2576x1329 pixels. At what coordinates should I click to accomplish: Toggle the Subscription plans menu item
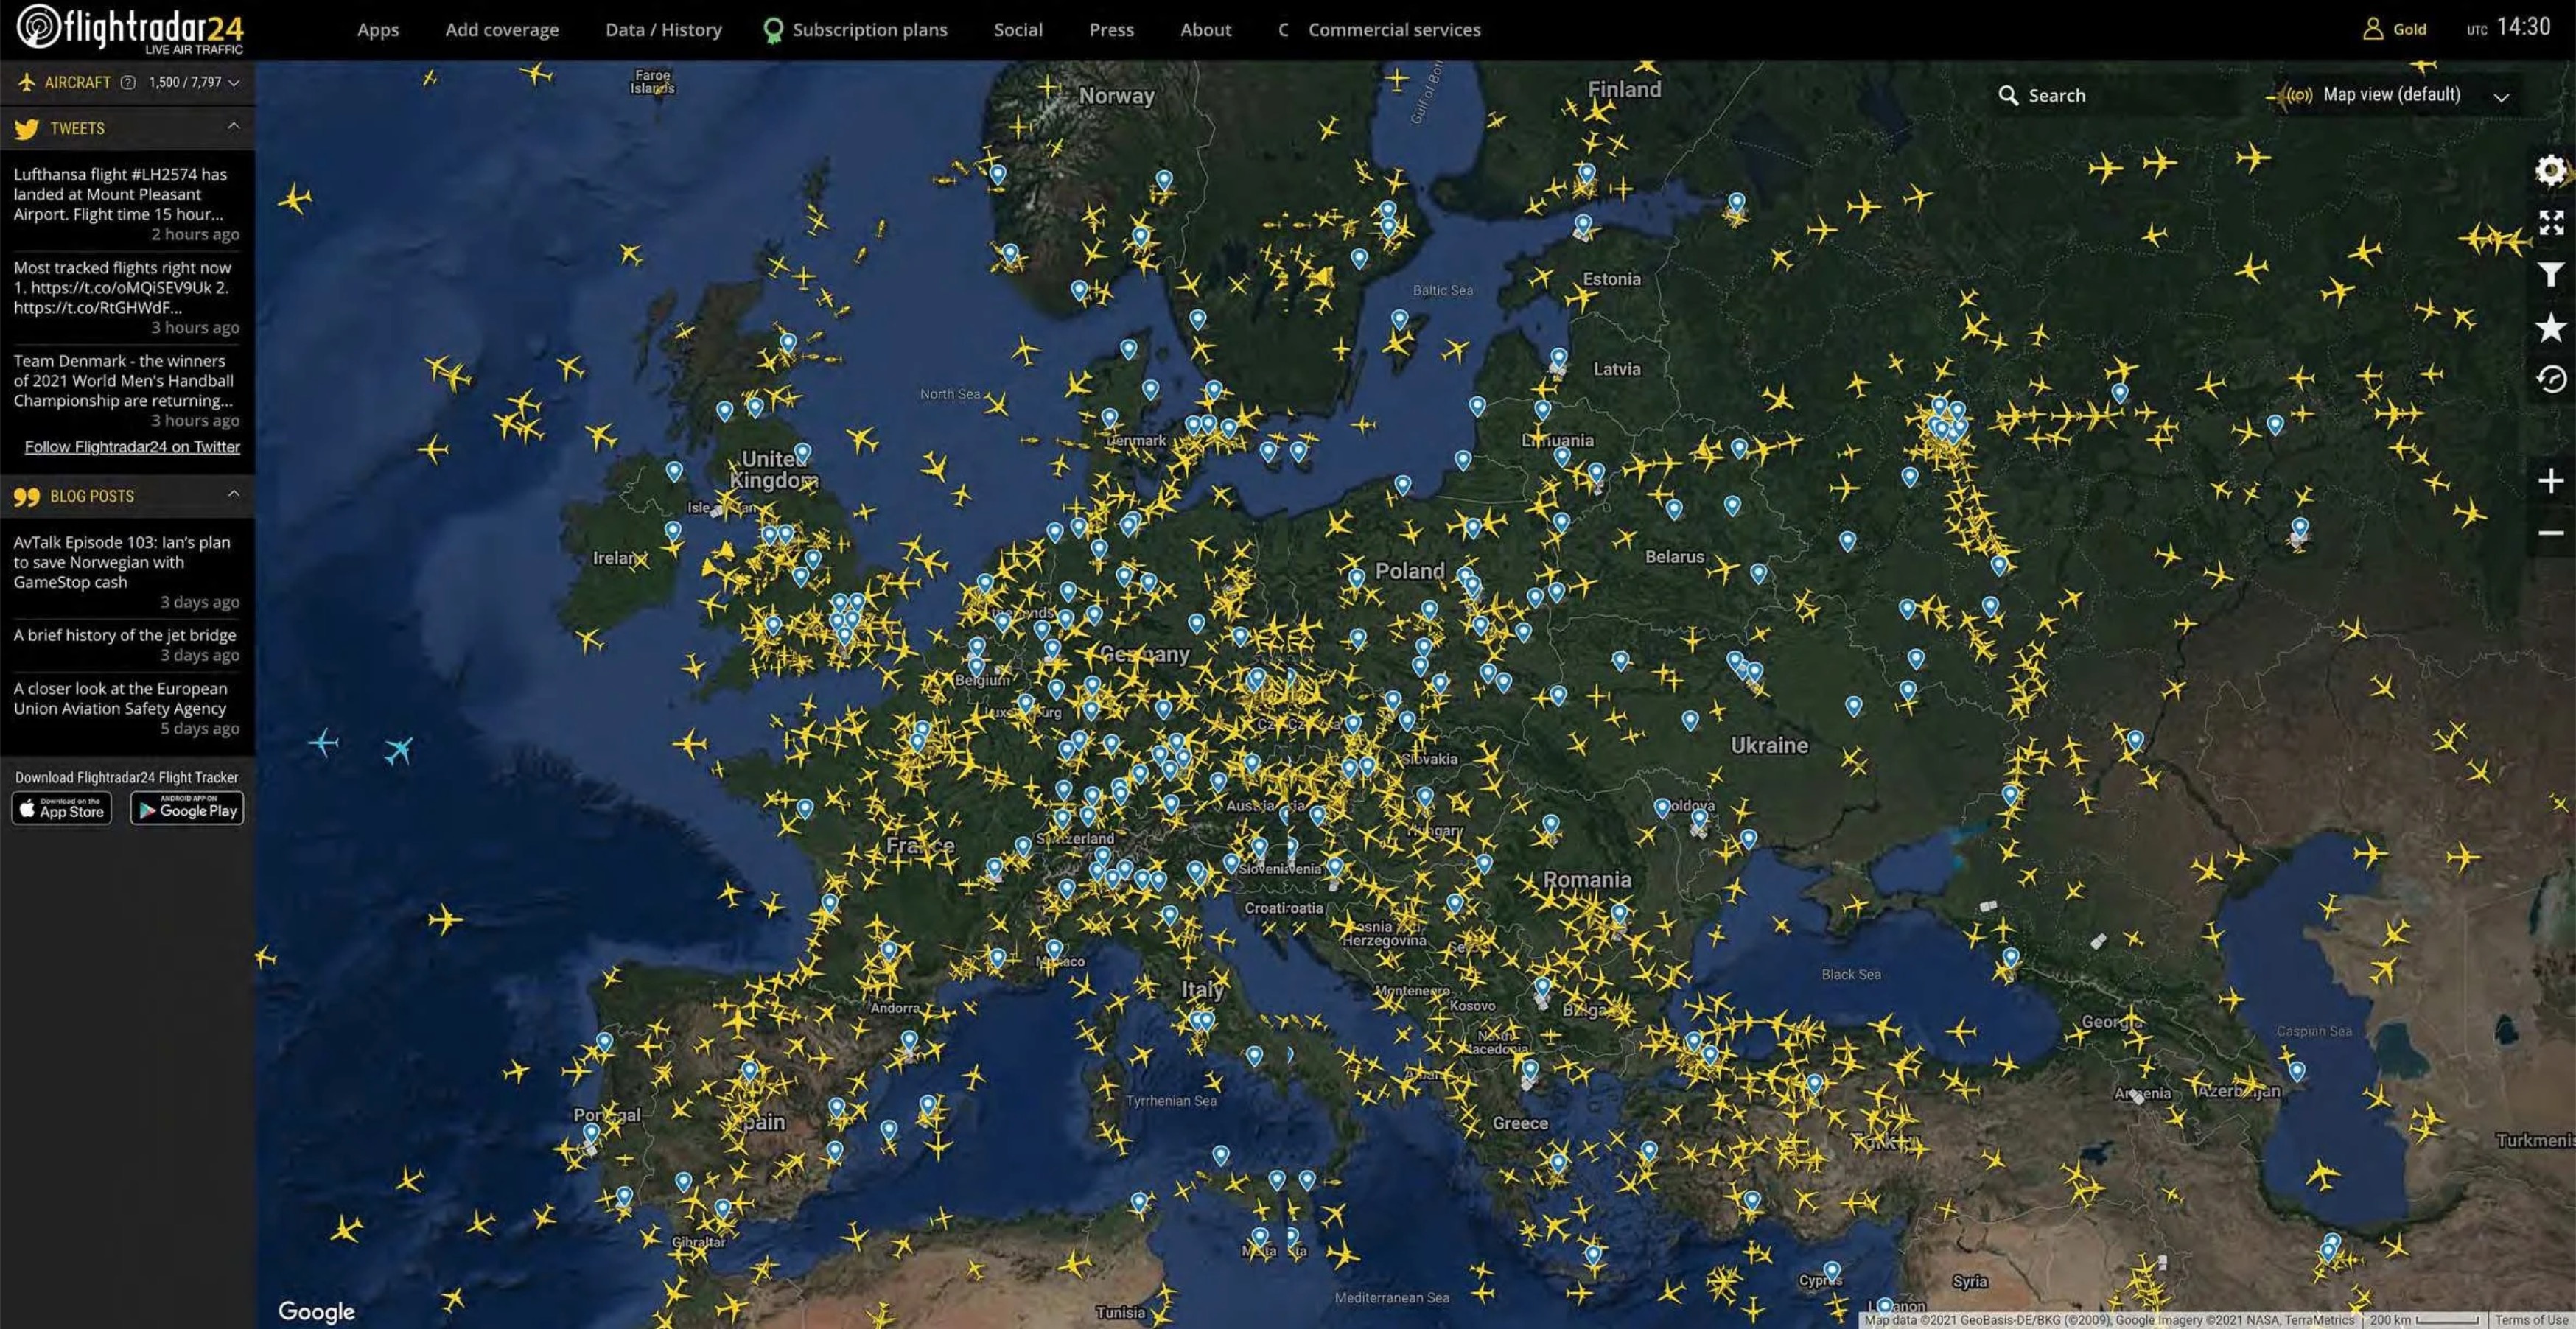(x=869, y=29)
